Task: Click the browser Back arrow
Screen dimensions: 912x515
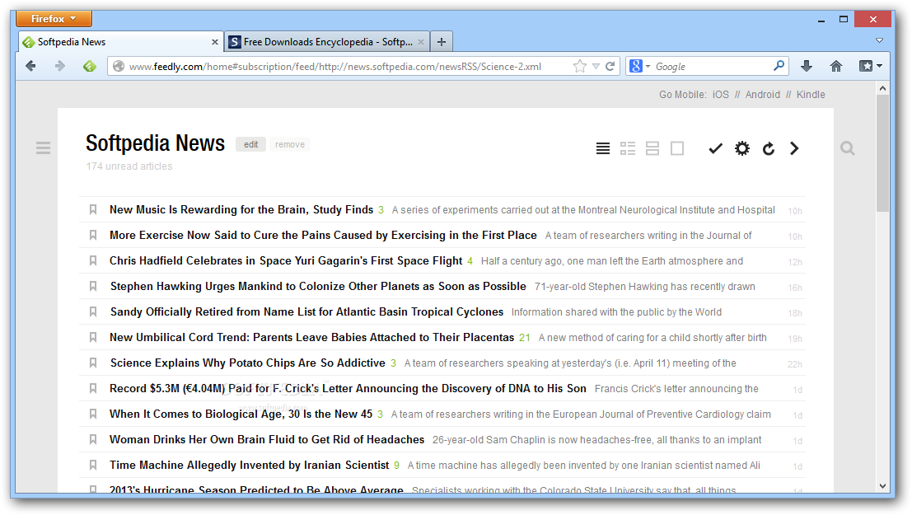Action: tap(30, 67)
